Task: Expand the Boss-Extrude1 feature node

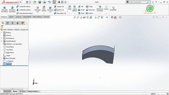Action: [2, 58]
